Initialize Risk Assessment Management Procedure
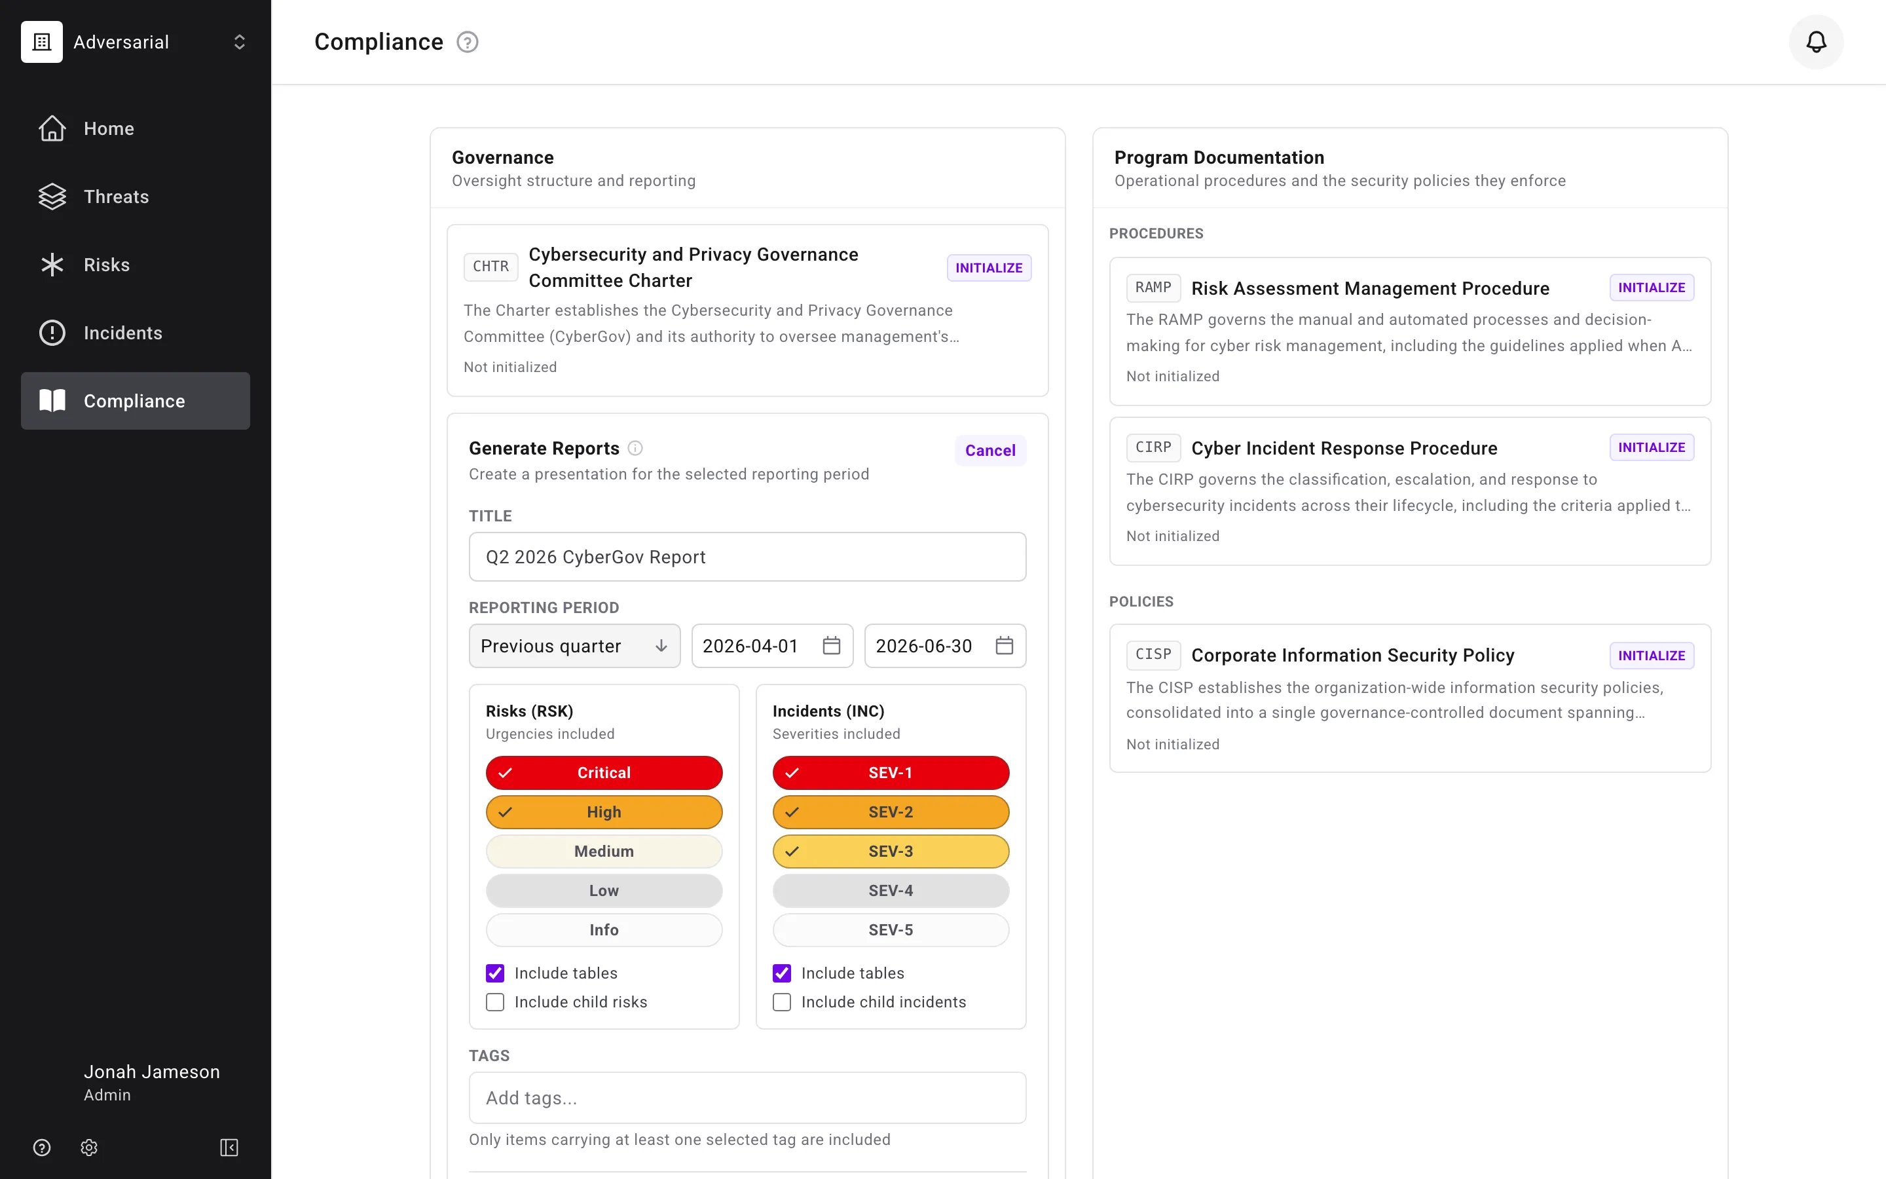 click(x=1652, y=288)
